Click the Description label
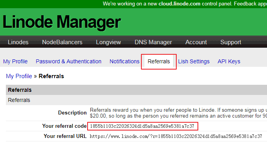Screen dimensions: 267x143 click(72, 113)
